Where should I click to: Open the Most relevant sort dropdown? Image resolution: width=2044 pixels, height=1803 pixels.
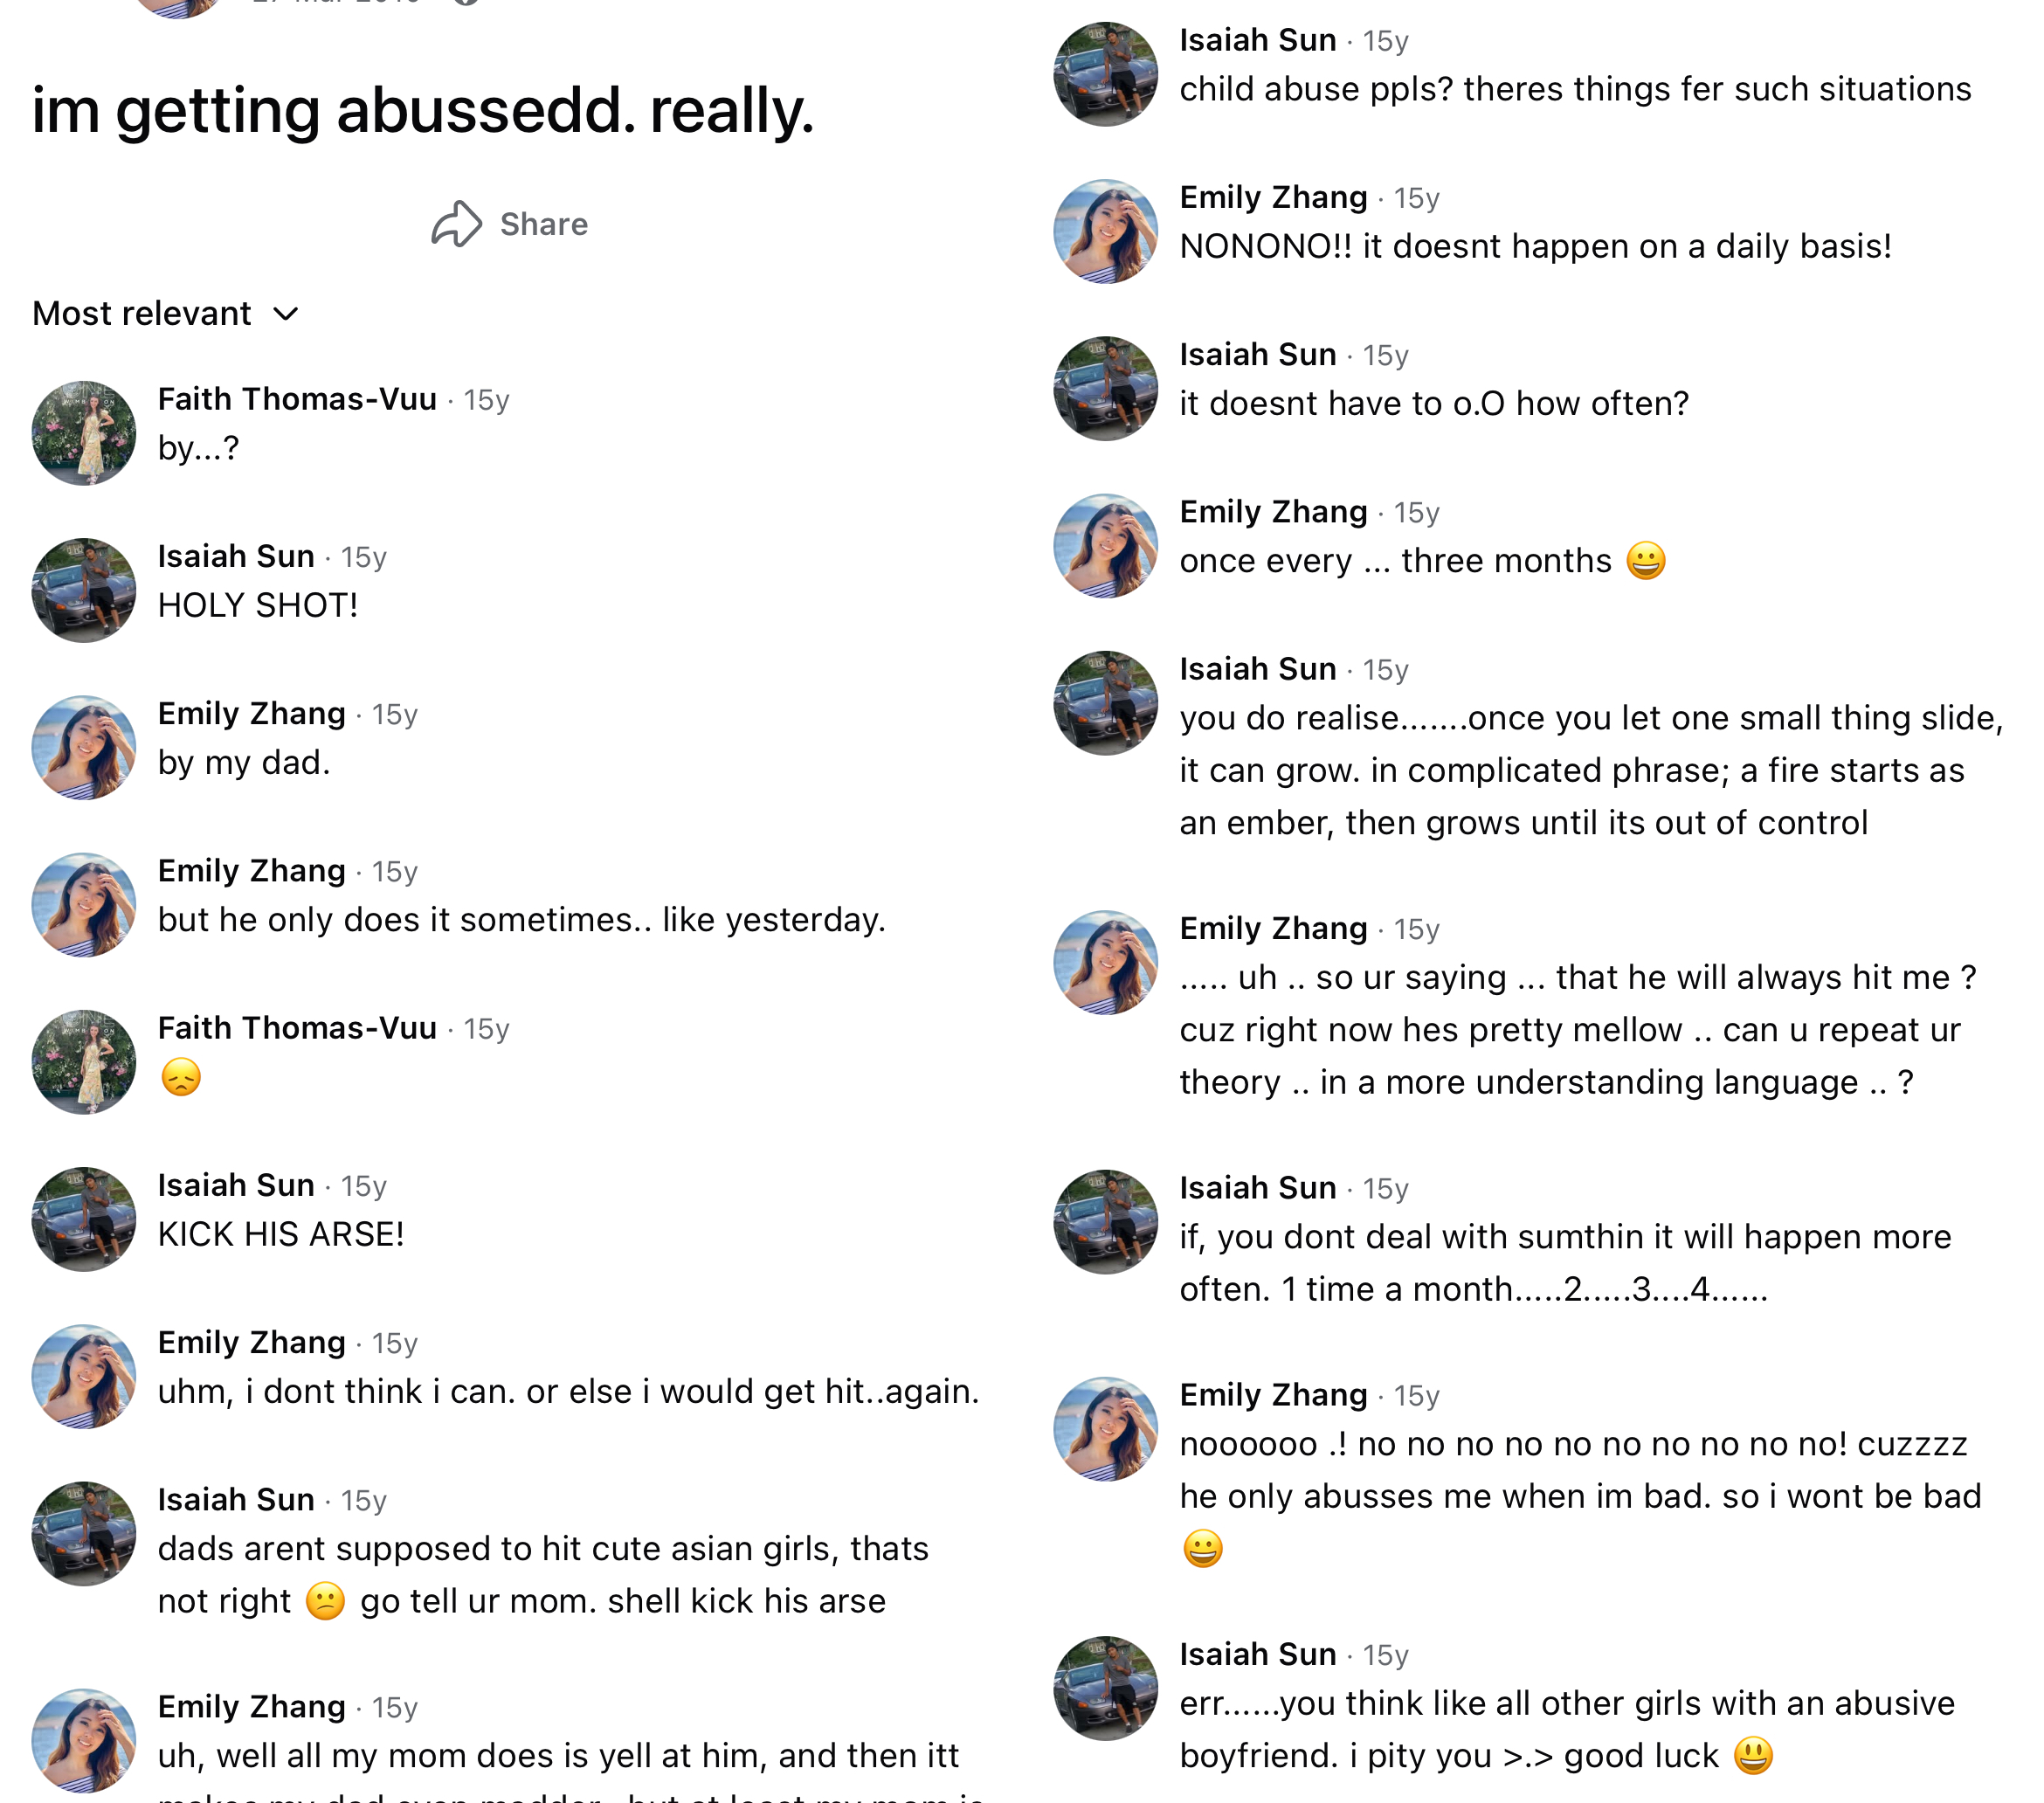tap(166, 314)
